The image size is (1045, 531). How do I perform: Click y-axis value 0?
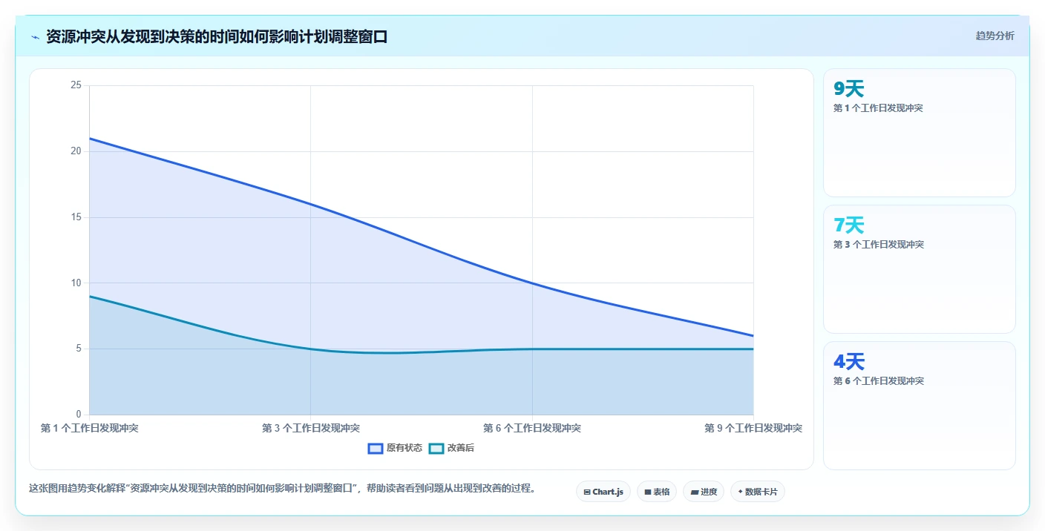[79, 415]
